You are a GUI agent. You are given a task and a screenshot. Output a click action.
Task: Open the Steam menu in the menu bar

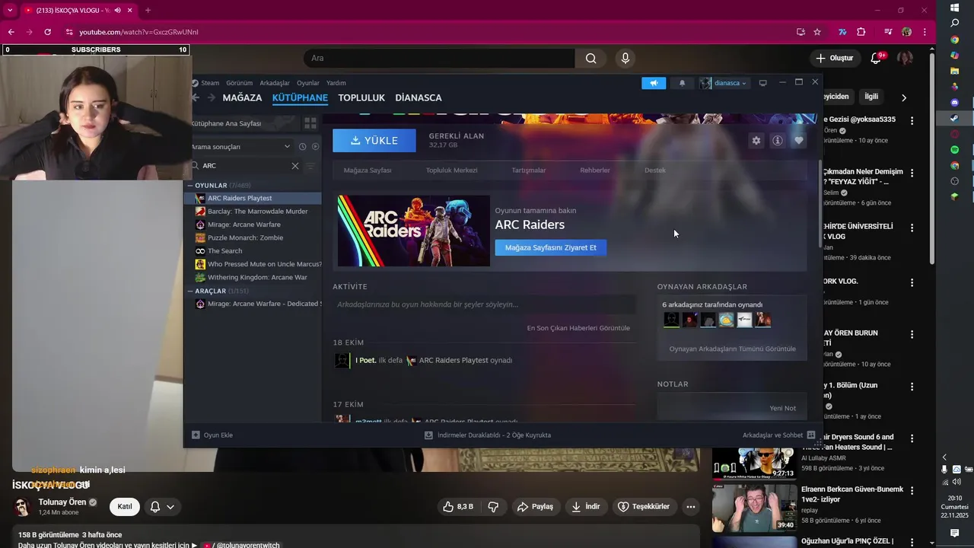(210, 83)
